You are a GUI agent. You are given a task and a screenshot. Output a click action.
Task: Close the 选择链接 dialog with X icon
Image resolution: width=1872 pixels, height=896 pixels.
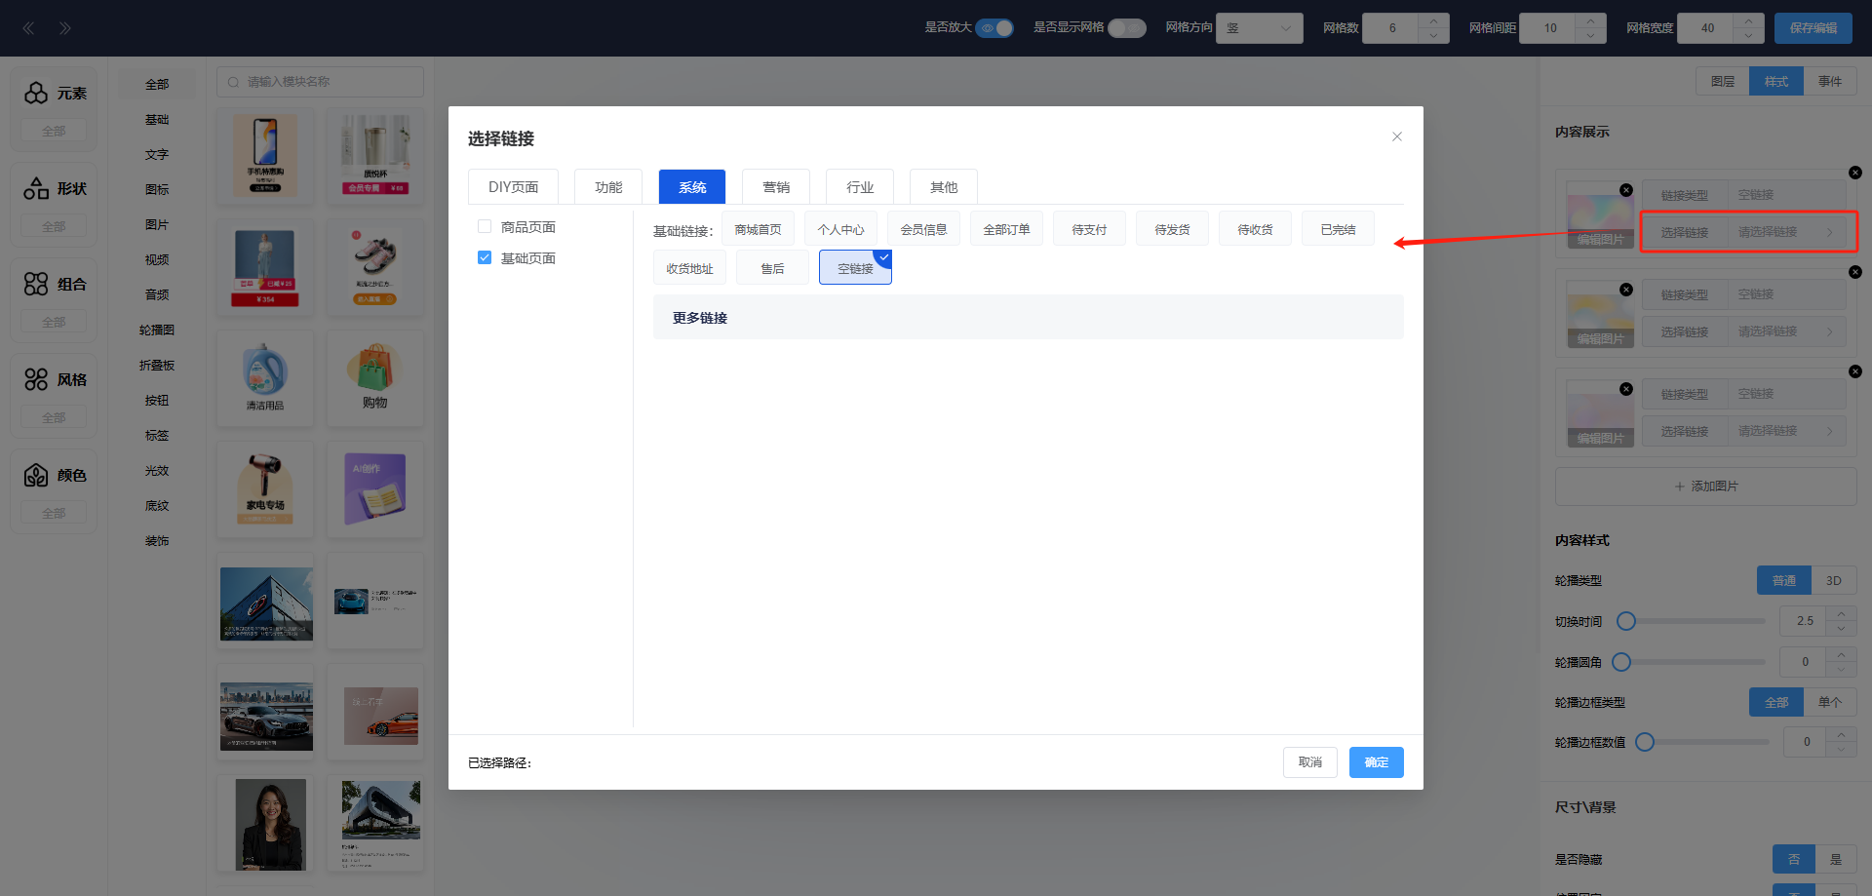click(x=1396, y=136)
